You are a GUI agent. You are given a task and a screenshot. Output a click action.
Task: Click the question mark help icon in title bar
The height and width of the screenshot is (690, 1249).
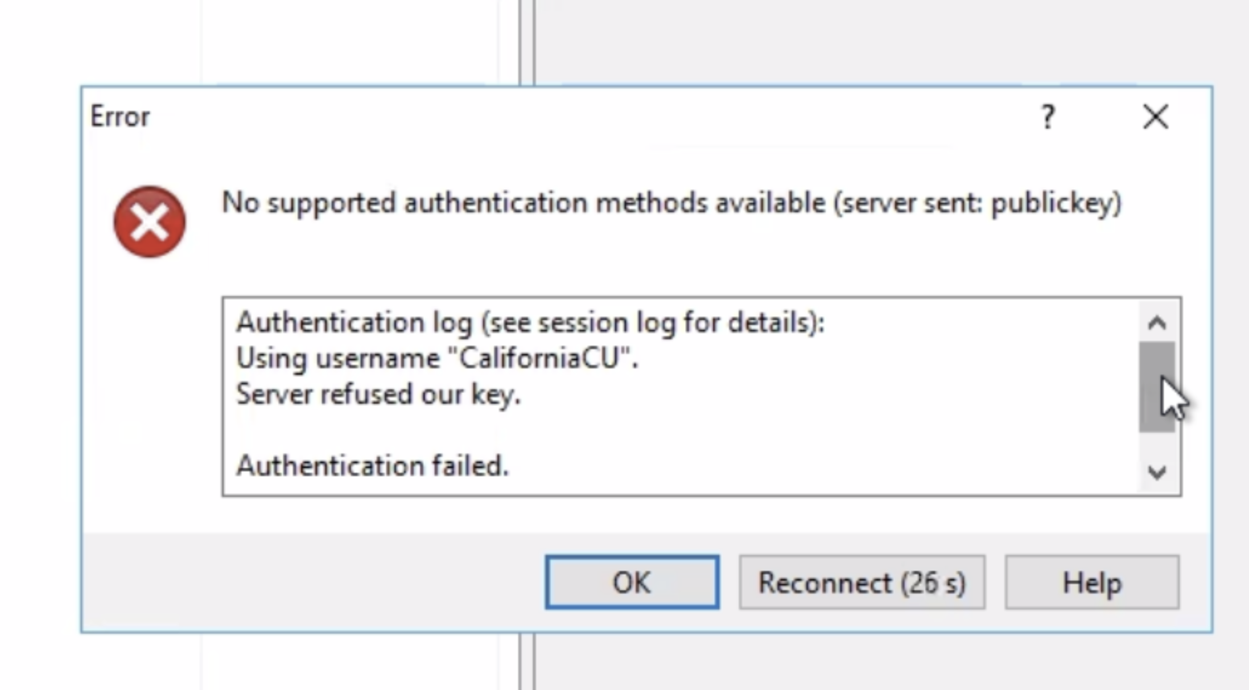1047,117
